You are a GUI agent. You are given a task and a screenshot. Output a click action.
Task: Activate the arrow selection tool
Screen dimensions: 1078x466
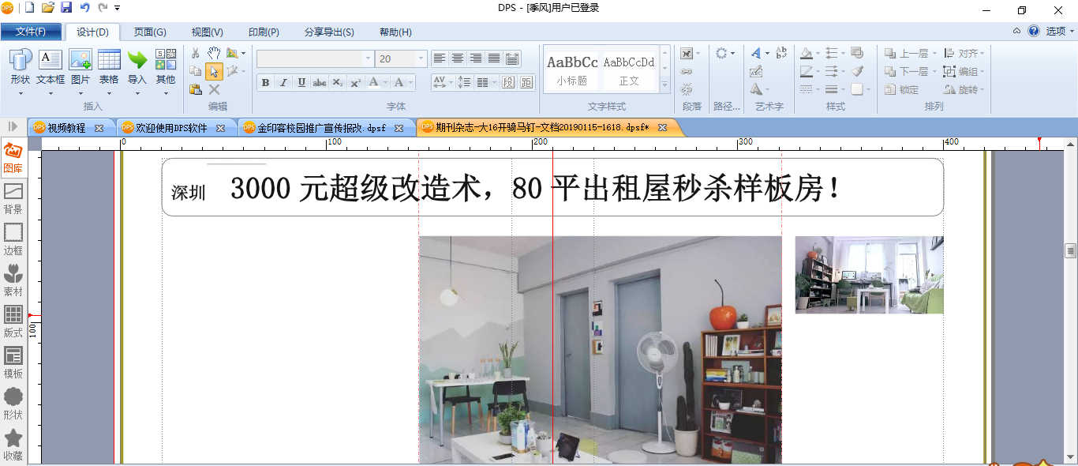214,72
